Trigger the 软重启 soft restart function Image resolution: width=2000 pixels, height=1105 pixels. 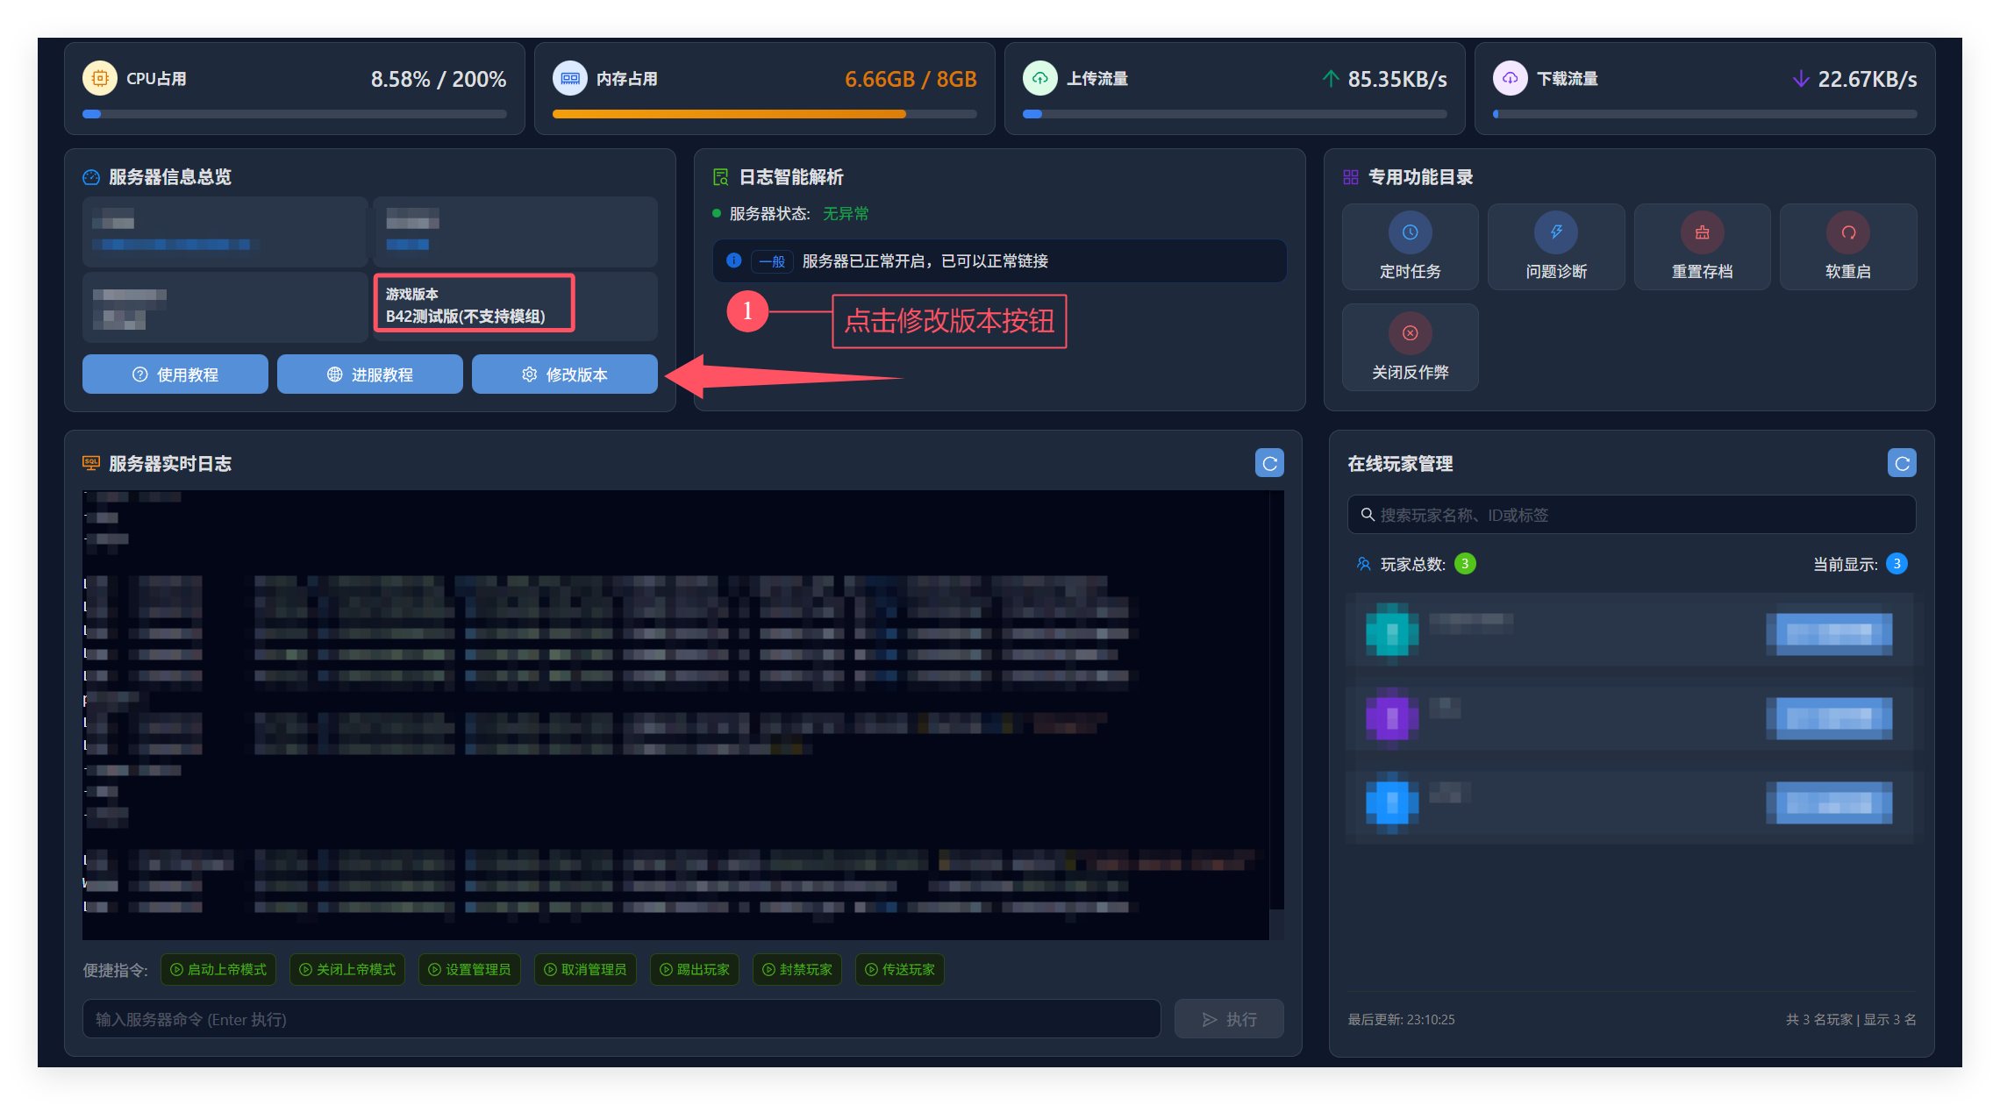point(1847,247)
